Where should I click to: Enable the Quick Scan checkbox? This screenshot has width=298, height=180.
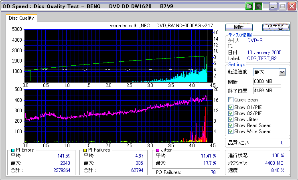tap(231, 99)
